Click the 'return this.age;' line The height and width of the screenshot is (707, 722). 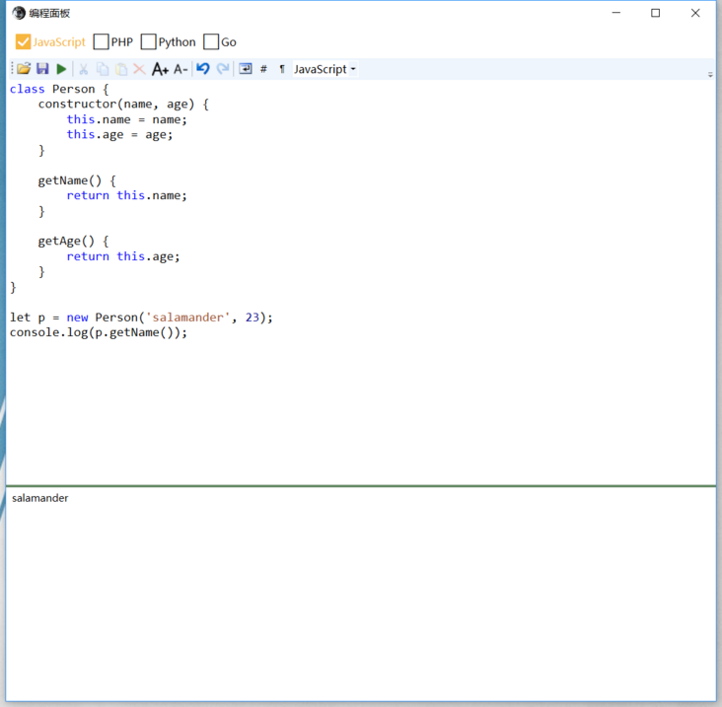[x=123, y=256]
